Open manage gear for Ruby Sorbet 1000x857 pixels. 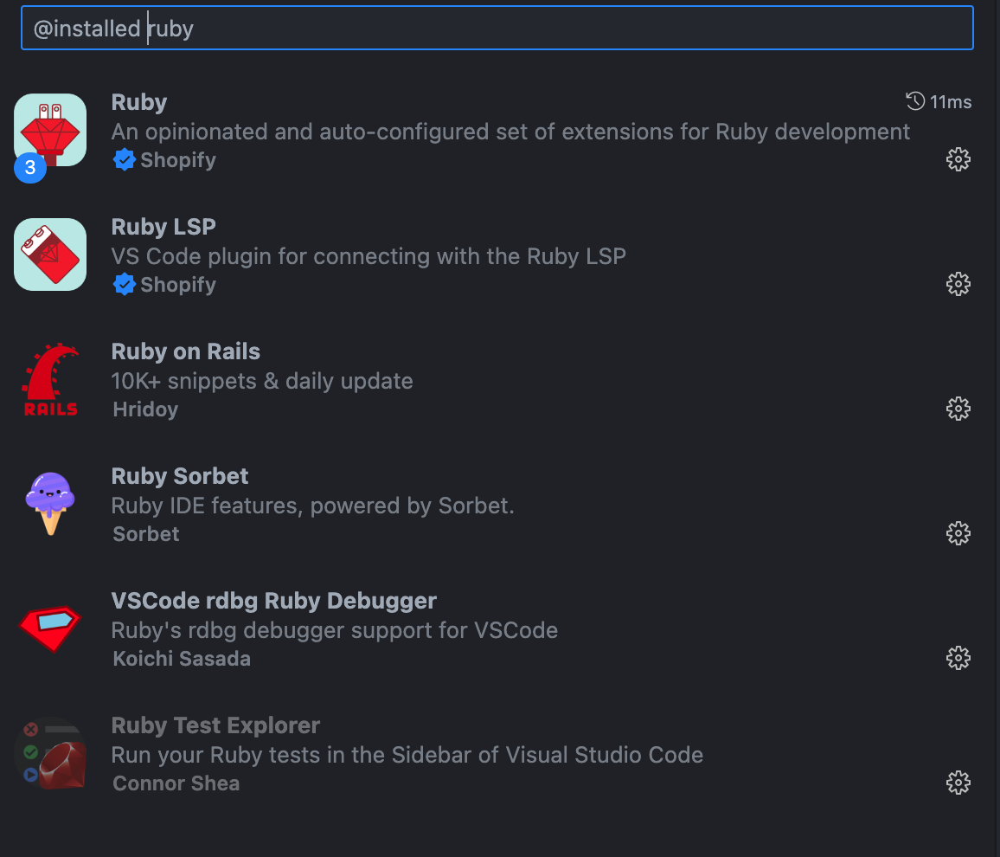(958, 533)
